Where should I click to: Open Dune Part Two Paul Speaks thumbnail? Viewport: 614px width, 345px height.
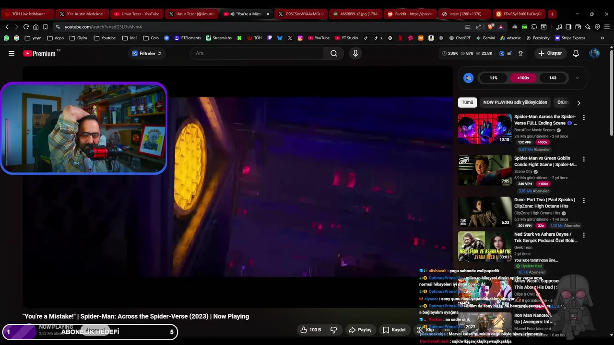click(x=484, y=212)
